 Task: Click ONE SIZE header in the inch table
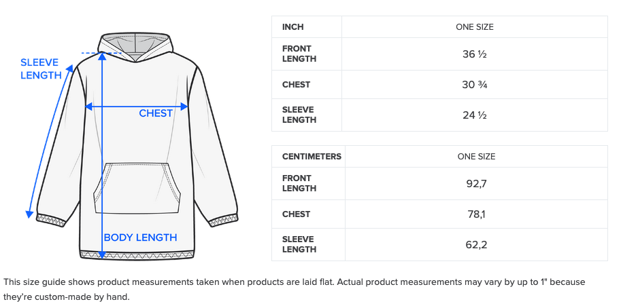pyautogui.click(x=475, y=27)
